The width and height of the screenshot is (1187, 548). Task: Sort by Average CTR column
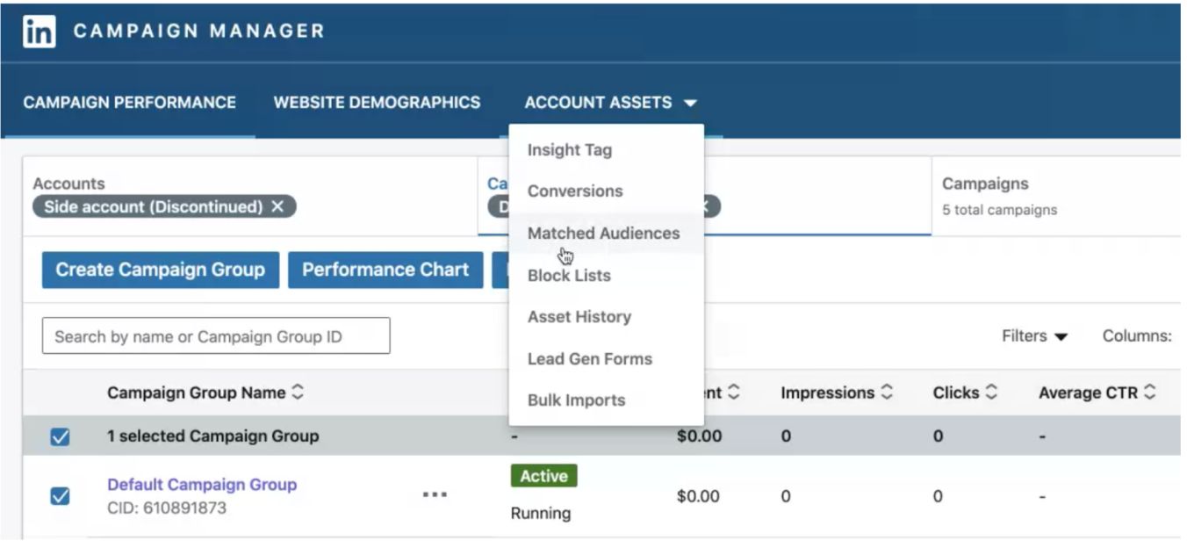(x=1149, y=393)
